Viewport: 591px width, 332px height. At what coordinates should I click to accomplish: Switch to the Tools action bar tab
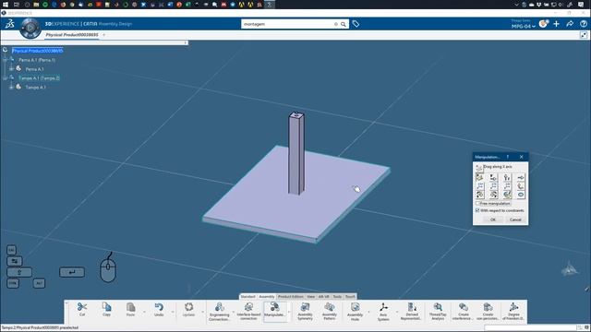click(337, 297)
